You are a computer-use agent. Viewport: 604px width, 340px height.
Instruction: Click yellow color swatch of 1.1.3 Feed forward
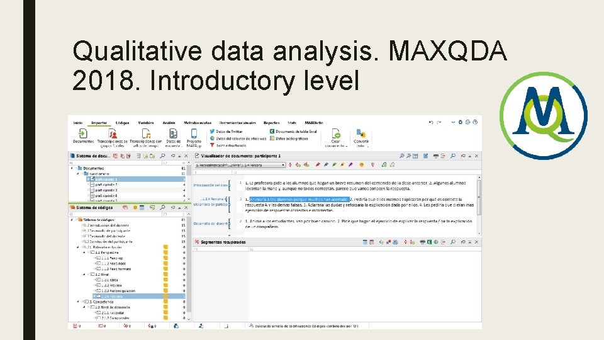pyautogui.click(x=165, y=269)
